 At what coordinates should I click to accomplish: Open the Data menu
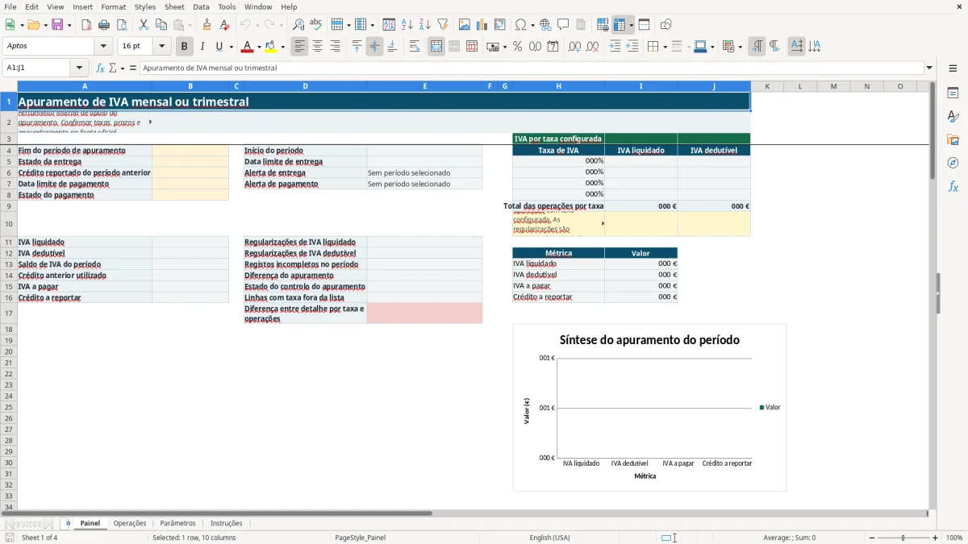coord(201,6)
